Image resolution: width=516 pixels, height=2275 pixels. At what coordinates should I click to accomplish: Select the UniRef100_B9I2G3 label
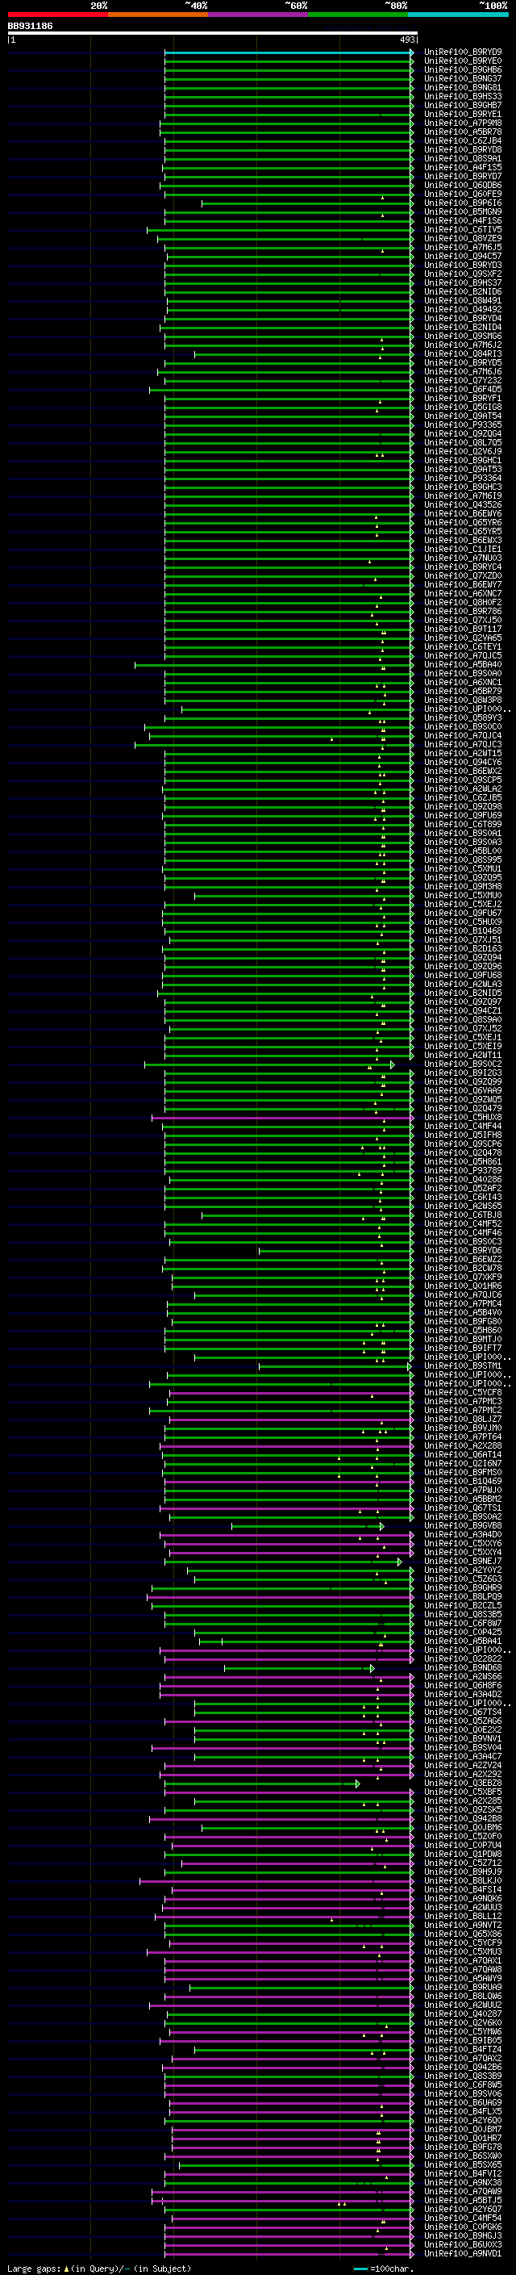(462, 1073)
